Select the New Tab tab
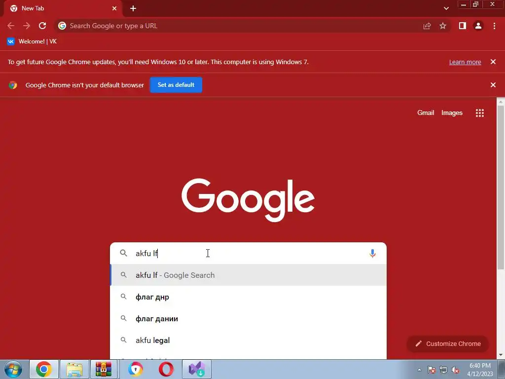The width and height of the screenshot is (505, 379). click(x=63, y=8)
